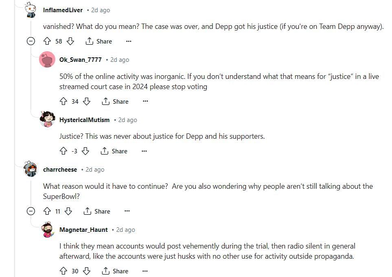This screenshot has width=392, height=277.
Task: Open InflamedLiver's user profile link
Action: (x=63, y=10)
